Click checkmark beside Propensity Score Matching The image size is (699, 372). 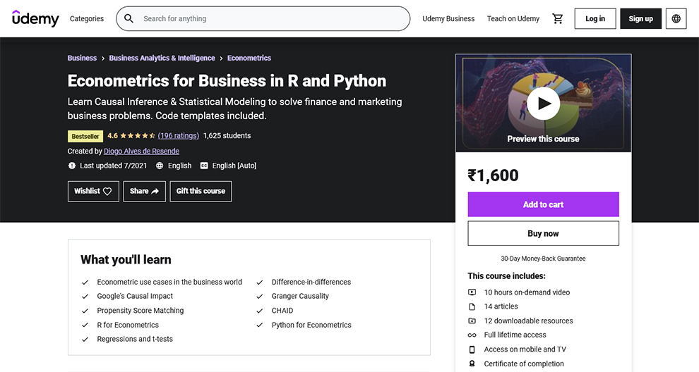(85, 311)
